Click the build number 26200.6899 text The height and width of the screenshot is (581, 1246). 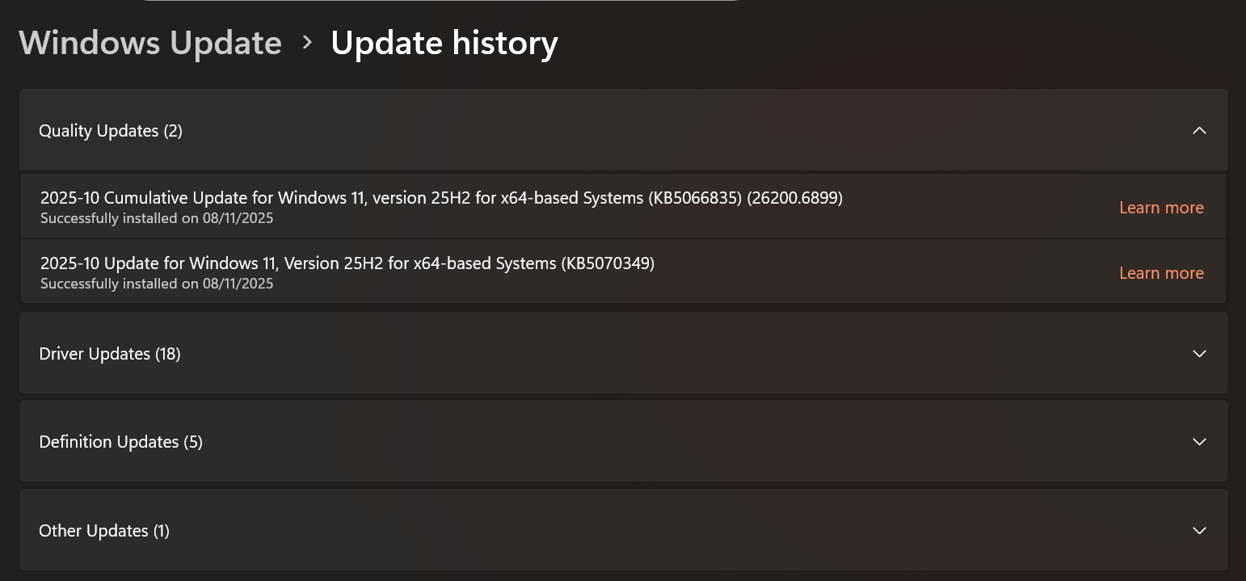pos(795,198)
